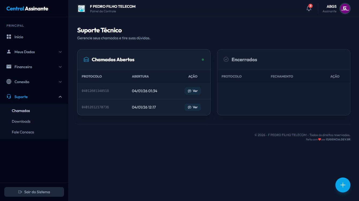359x201 pixels.
Task: Click the Início grid icon
Action: 9,37
